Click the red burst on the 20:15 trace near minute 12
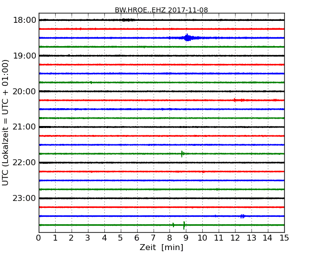 click(239, 100)
